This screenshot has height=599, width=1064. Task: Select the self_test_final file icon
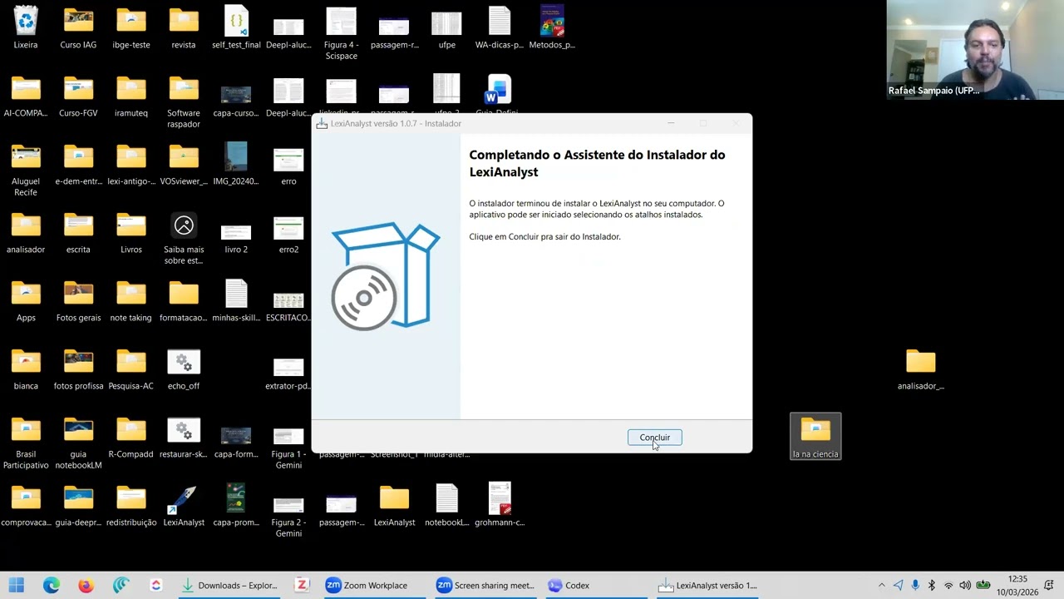click(236, 27)
